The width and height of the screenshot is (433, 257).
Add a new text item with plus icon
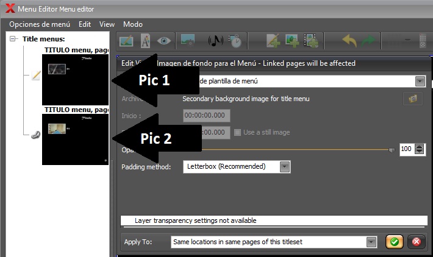273,41
